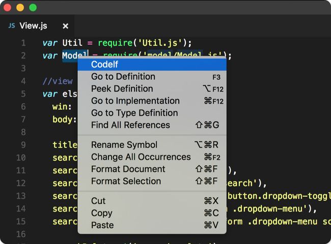
Task: Choose Change All Occurrences
Action: (x=152, y=157)
